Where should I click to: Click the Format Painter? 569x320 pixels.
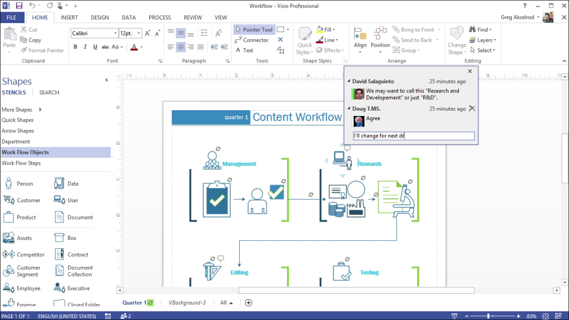[42, 50]
